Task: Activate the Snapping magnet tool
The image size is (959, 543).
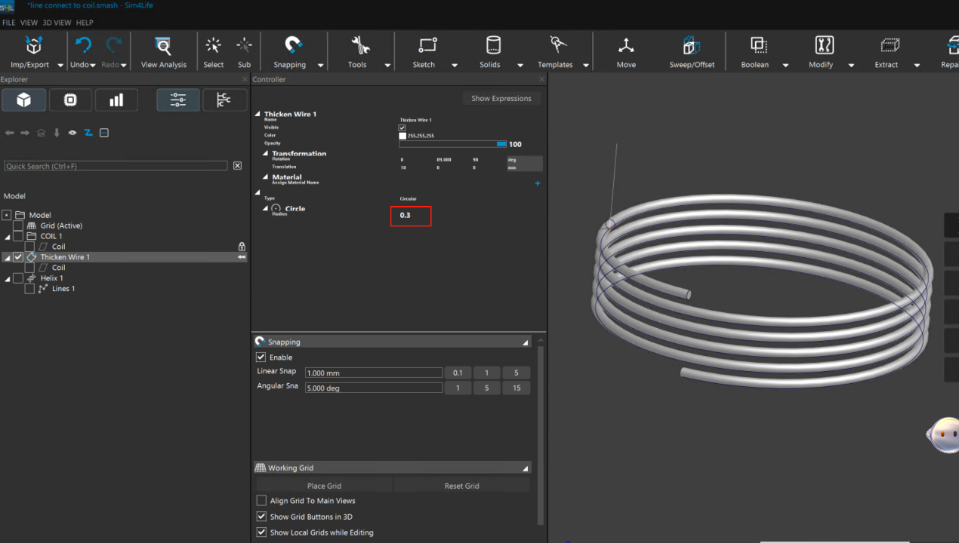Action: (293, 46)
